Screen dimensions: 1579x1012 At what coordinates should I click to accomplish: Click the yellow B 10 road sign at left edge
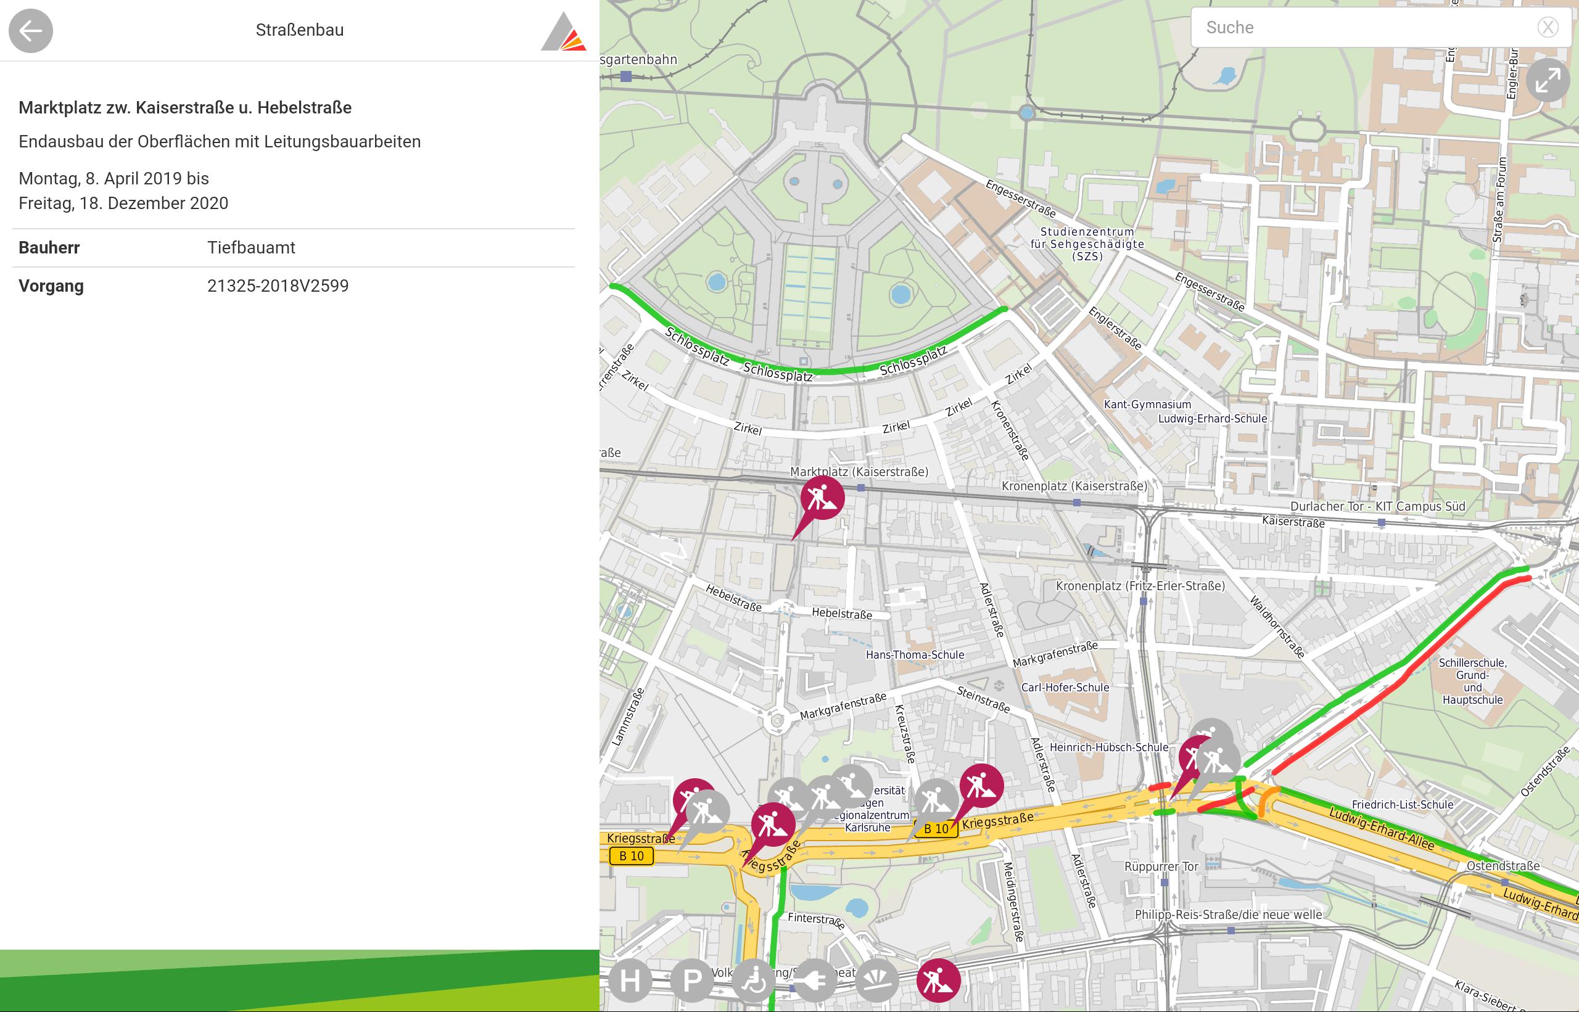631,855
